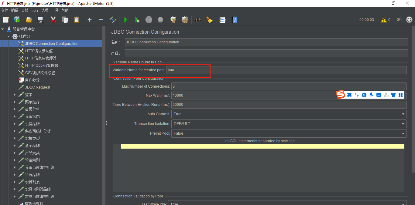Viewport: 415px width, 205px height.
Task: Click the Collapse All minus icon
Action: (101, 20)
